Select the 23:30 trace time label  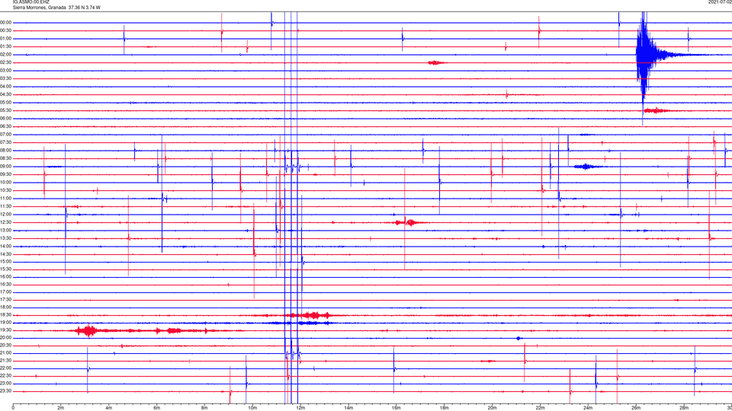(x=6, y=391)
